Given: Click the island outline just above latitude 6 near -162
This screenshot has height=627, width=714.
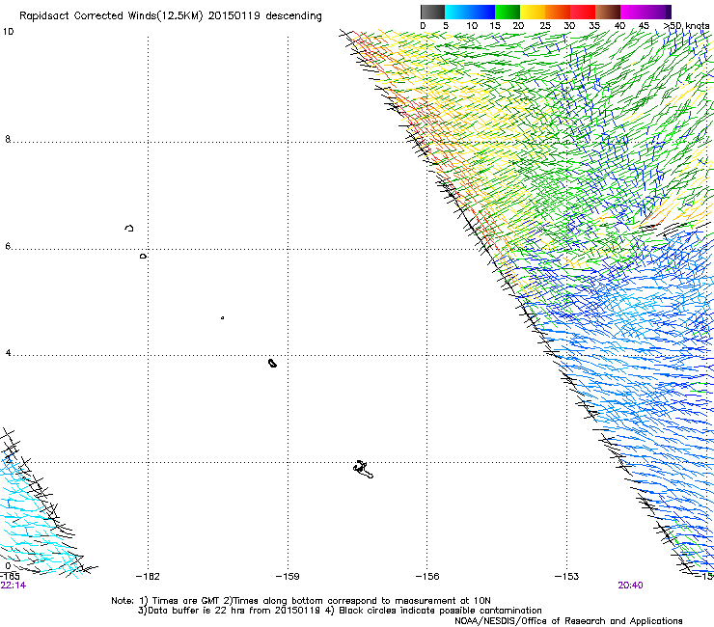Looking at the screenshot, I should point(129,228).
